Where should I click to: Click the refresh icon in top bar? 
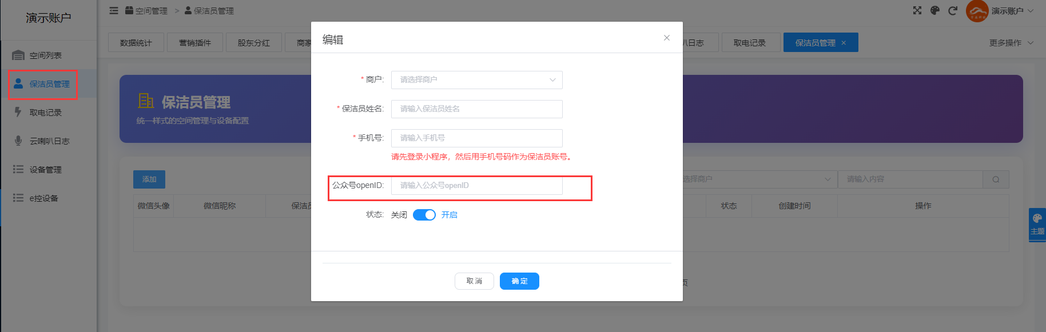(953, 10)
